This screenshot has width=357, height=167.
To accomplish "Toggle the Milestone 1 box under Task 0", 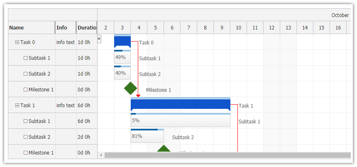I will [x=25, y=90].
